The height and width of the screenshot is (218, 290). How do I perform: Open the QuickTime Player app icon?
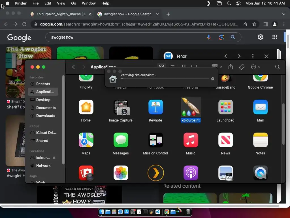pyautogui.click(x=260, y=173)
